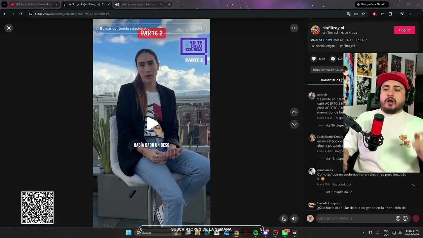This screenshot has height=238, width=423.
Task: Open the video's more options menu
Action: click(294, 28)
